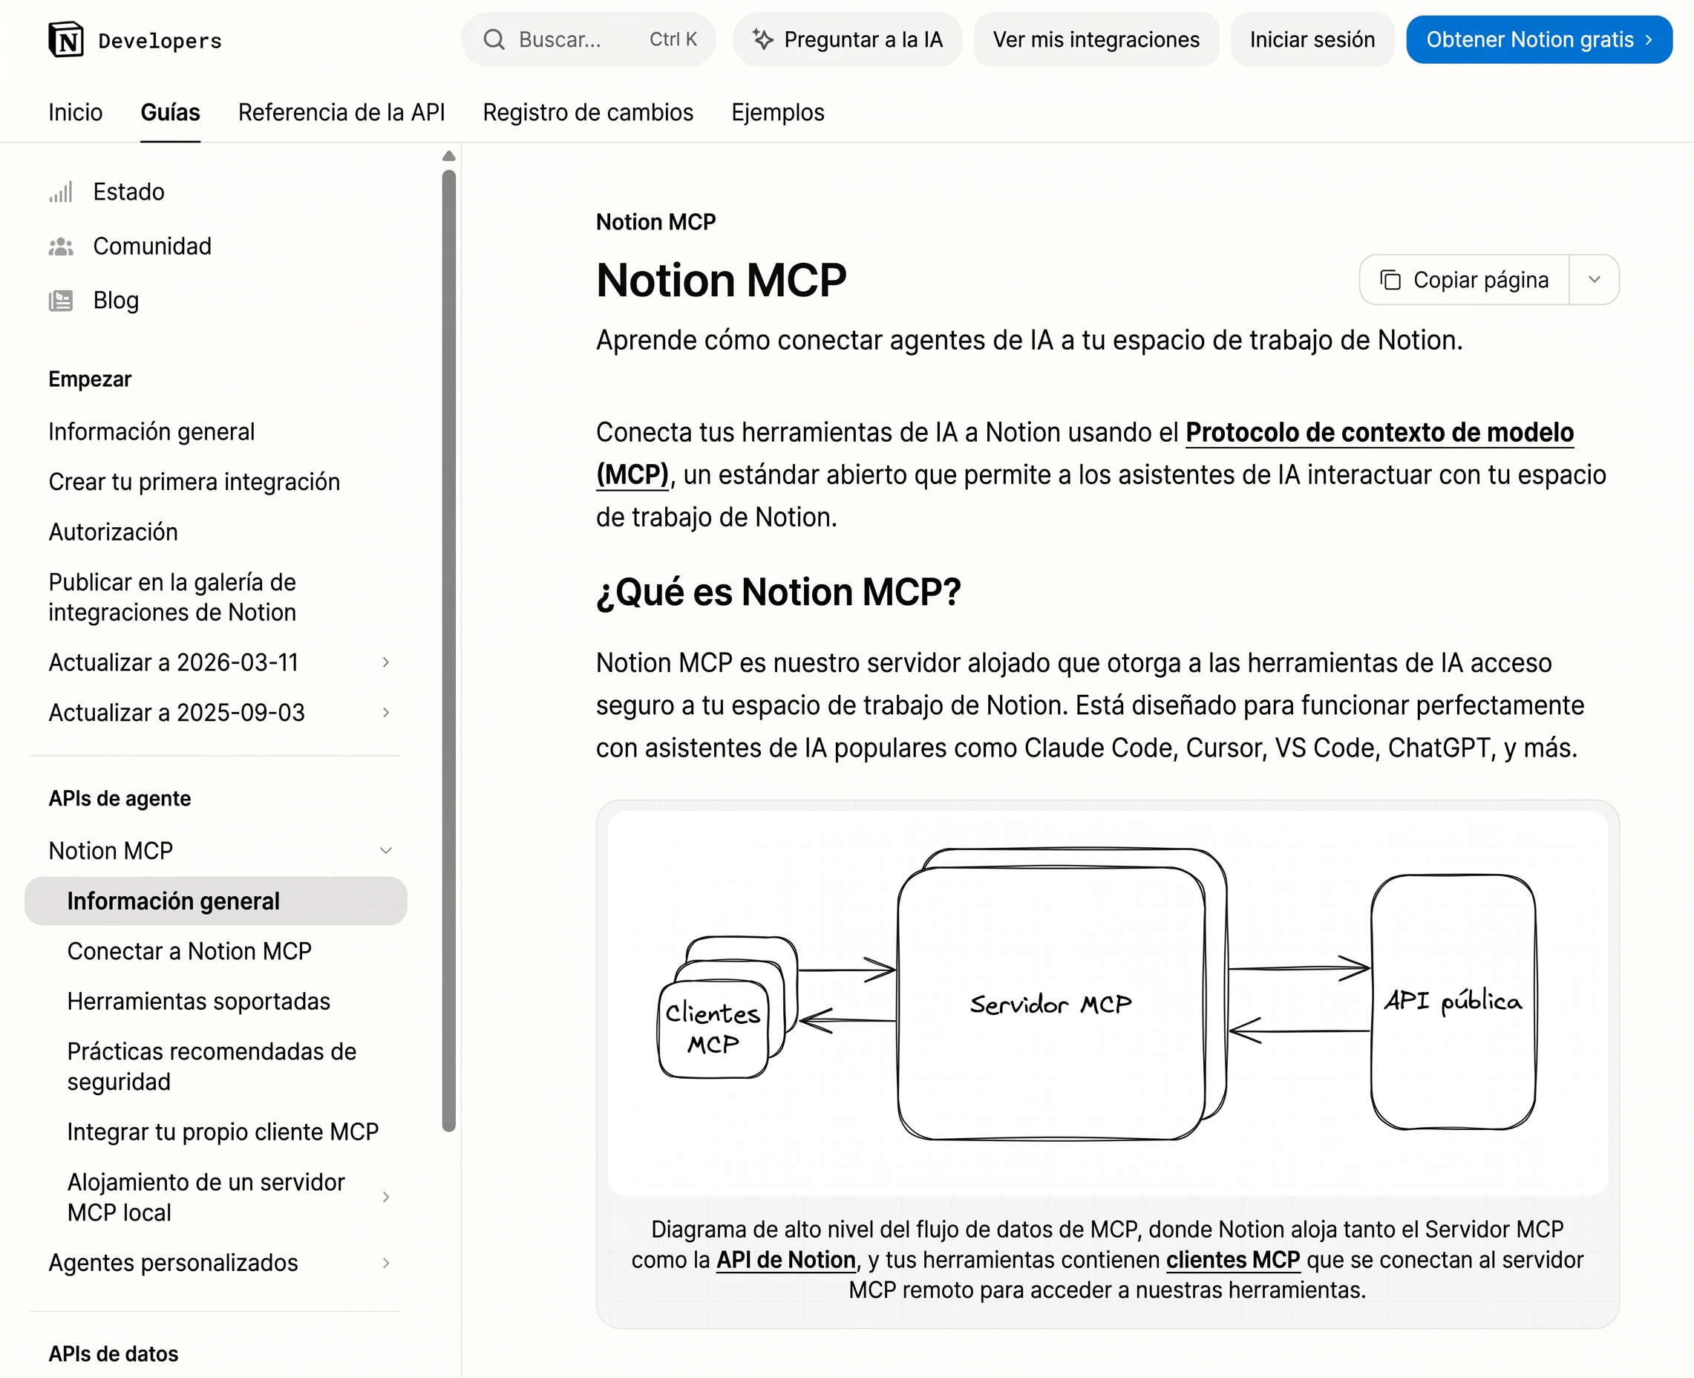This screenshot has height=1378, width=1694.
Task: Open Conectar a Notion MCP
Action: click(189, 951)
